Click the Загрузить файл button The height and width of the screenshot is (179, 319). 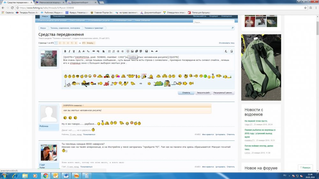(x=203, y=93)
